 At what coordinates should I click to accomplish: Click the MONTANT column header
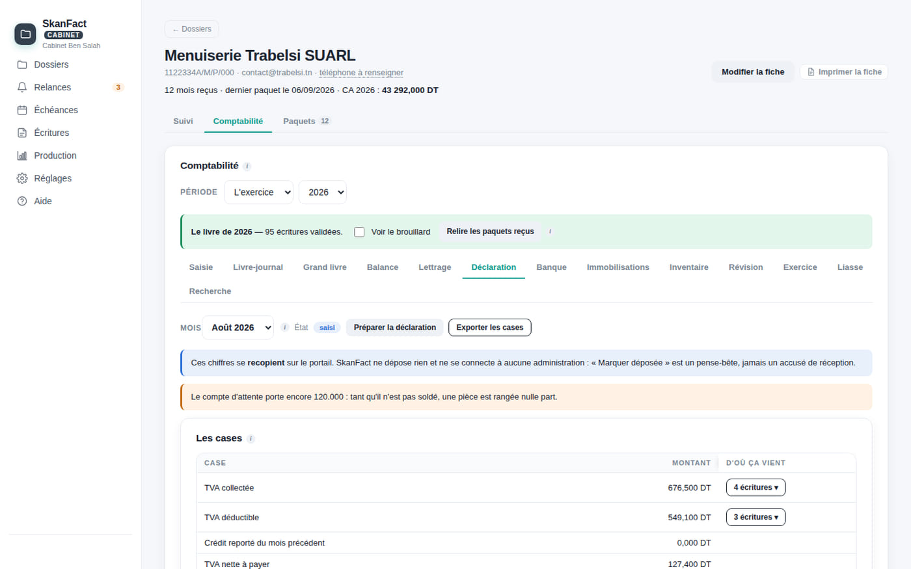pos(691,463)
